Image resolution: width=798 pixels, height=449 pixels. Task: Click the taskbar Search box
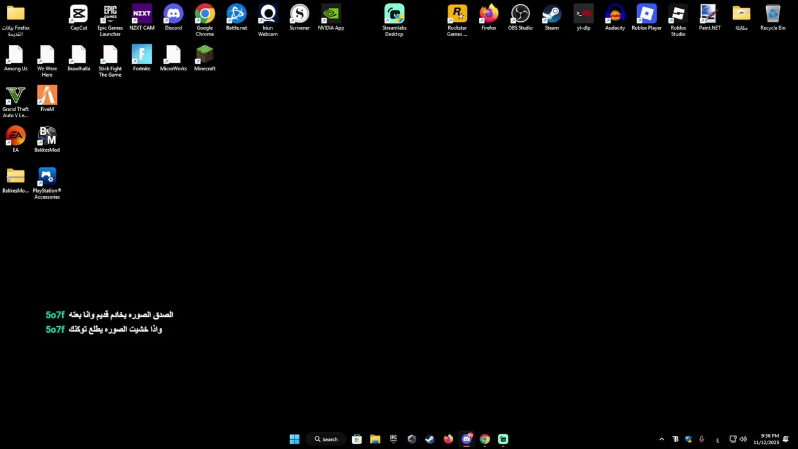[326, 439]
